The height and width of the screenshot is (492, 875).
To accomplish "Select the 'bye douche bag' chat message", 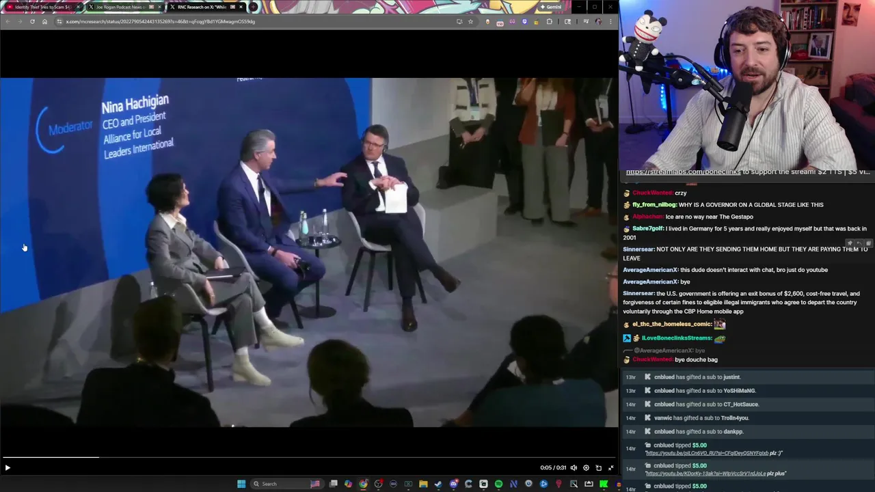I will (696, 359).
